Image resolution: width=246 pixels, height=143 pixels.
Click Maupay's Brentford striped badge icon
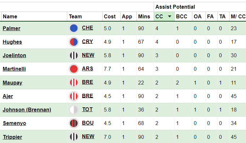(74, 83)
